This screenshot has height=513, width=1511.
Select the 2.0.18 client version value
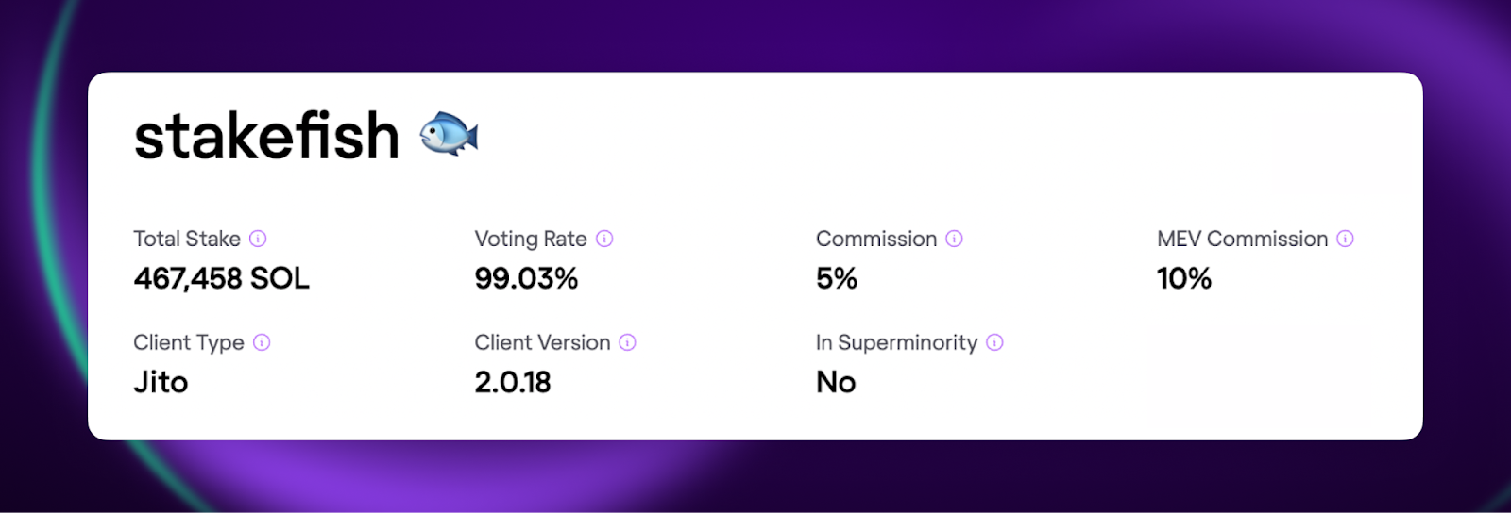pyautogui.click(x=513, y=382)
